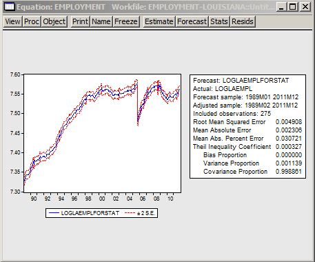315x262 pixels.
Task: Minimize the Equation window
Action: tap(281, 7)
